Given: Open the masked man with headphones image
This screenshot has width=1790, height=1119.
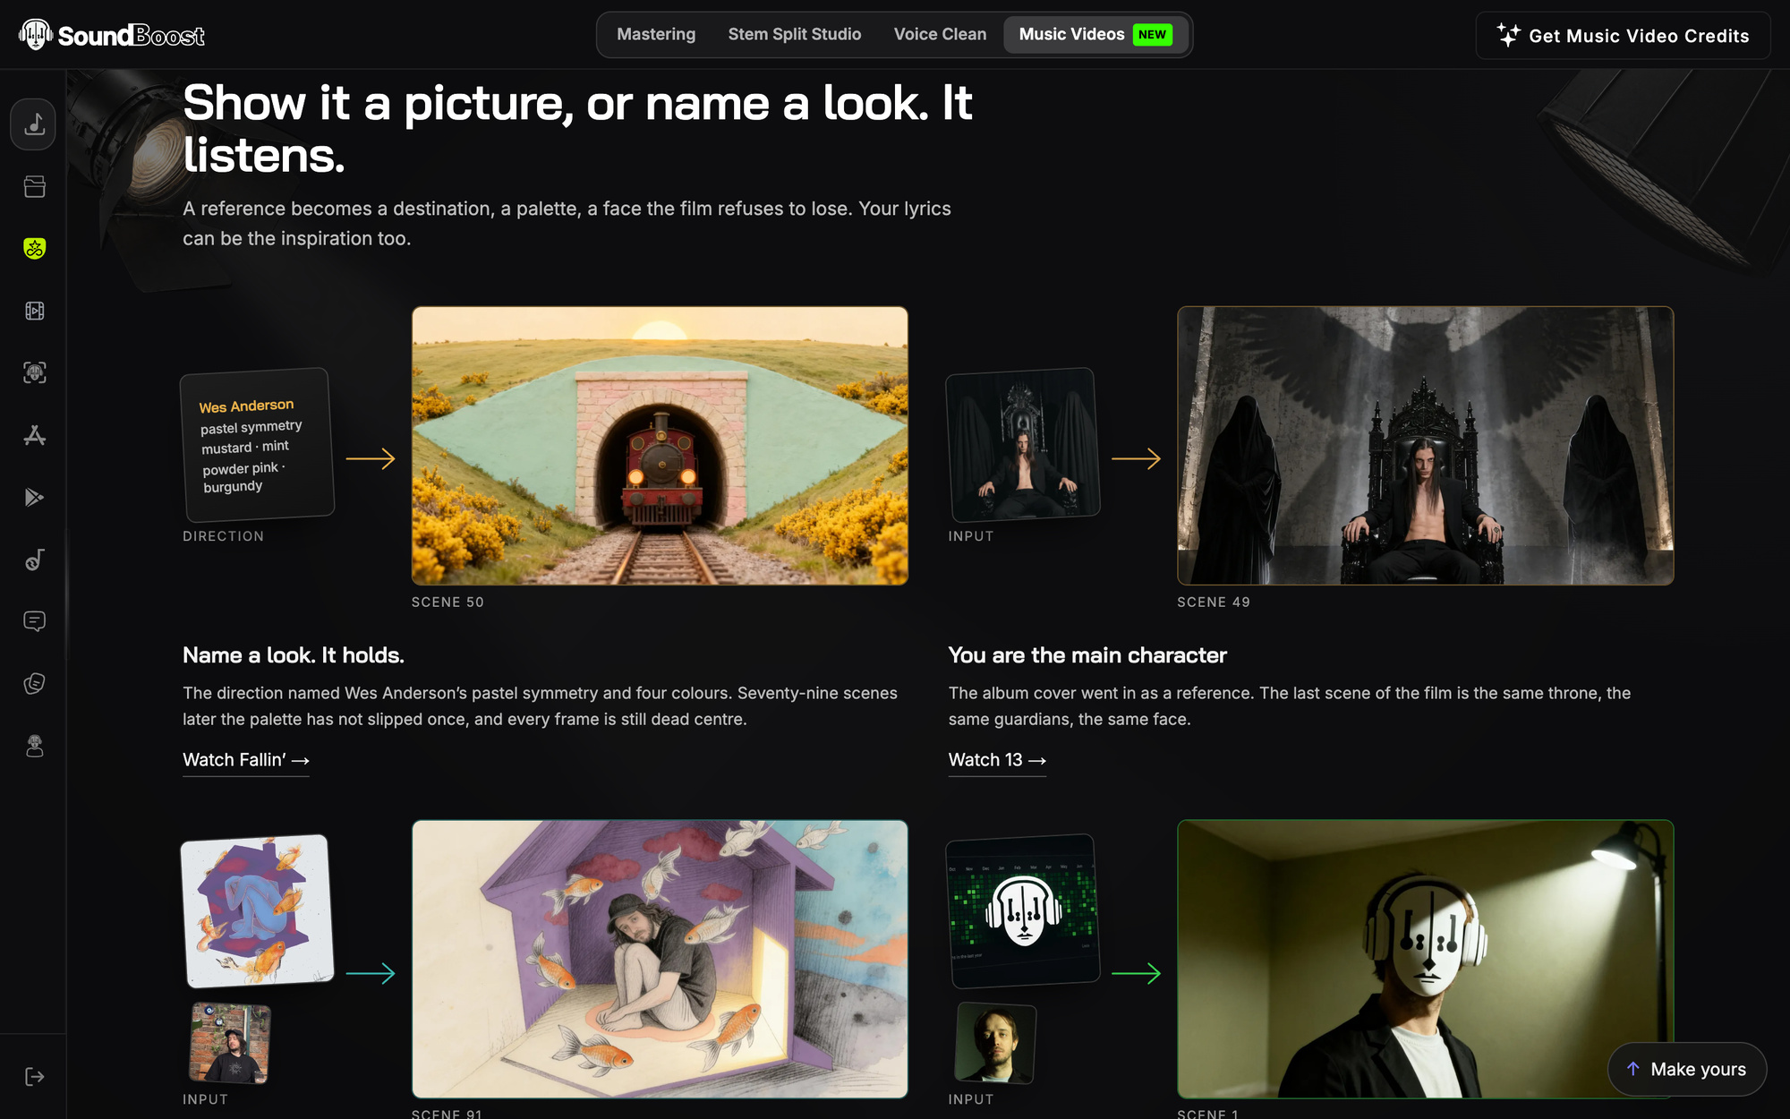Looking at the screenshot, I should [1425, 959].
